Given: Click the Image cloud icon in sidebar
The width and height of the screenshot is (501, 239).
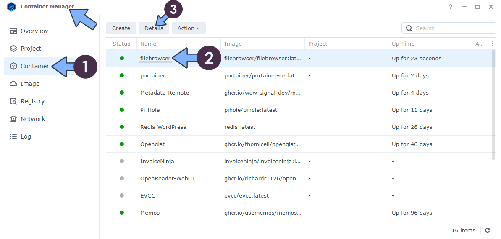Looking at the screenshot, I should (13, 83).
